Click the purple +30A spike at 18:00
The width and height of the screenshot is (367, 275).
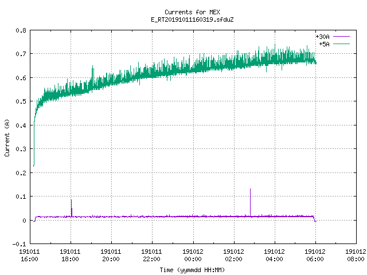pos(71,208)
